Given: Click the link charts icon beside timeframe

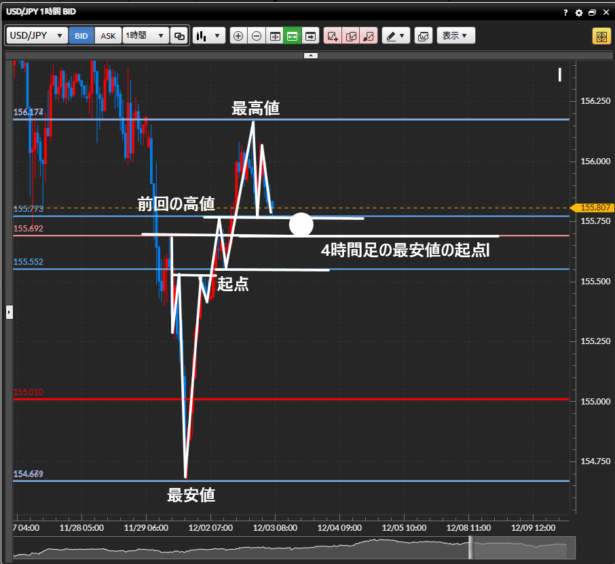Looking at the screenshot, I should (x=179, y=36).
